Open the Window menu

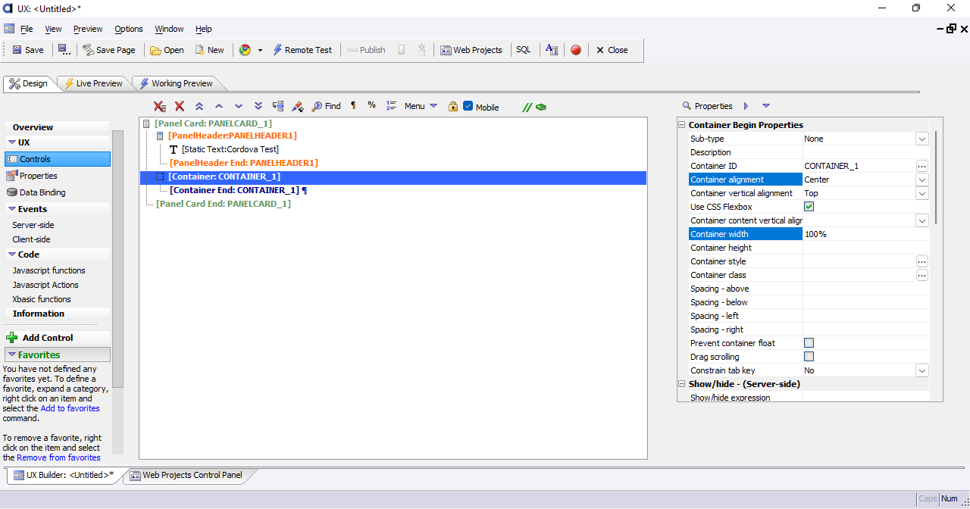(169, 29)
